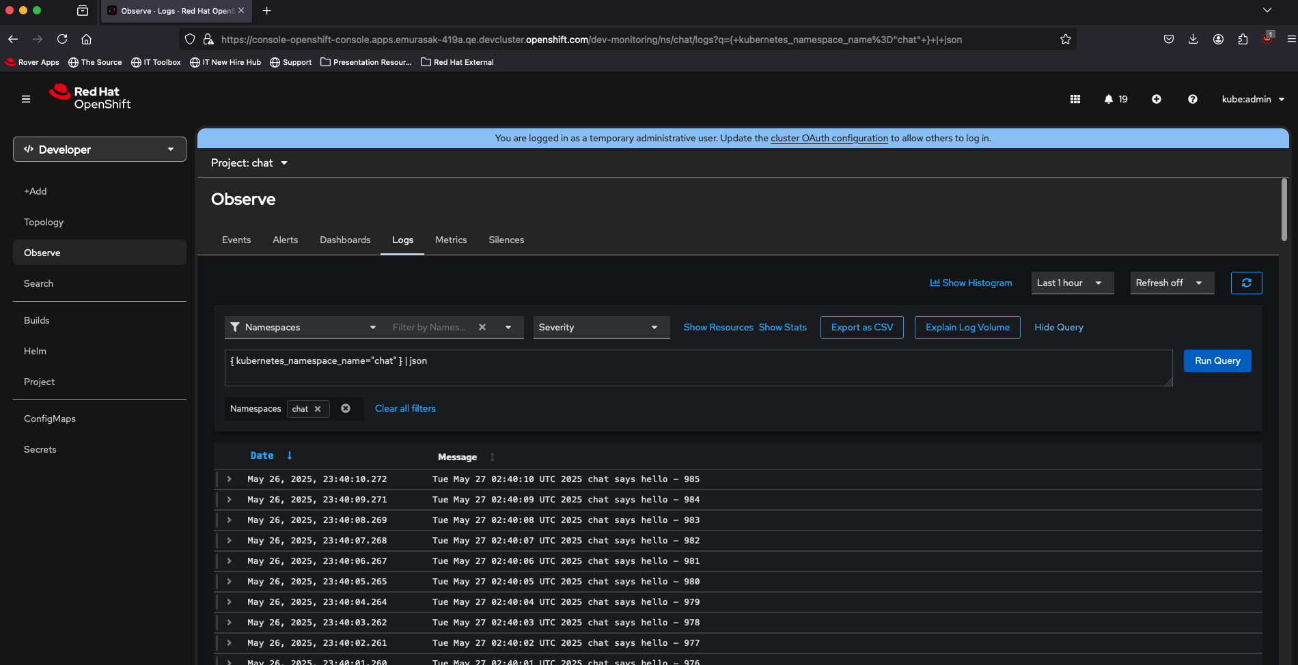Hide Query toggle link
The height and width of the screenshot is (665, 1298).
(x=1058, y=327)
